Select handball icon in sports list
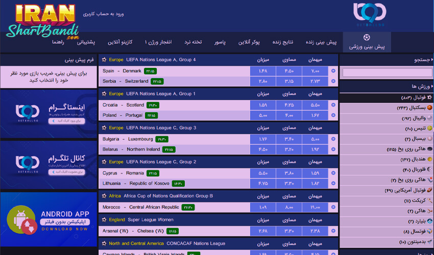The height and width of the screenshot is (255, 434). (429, 159)
